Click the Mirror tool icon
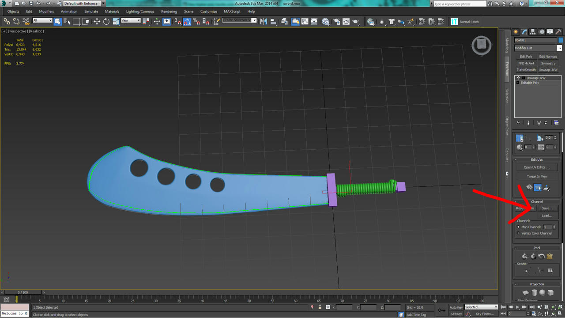The height and width of the screenshot is (318, 565). 264,21
